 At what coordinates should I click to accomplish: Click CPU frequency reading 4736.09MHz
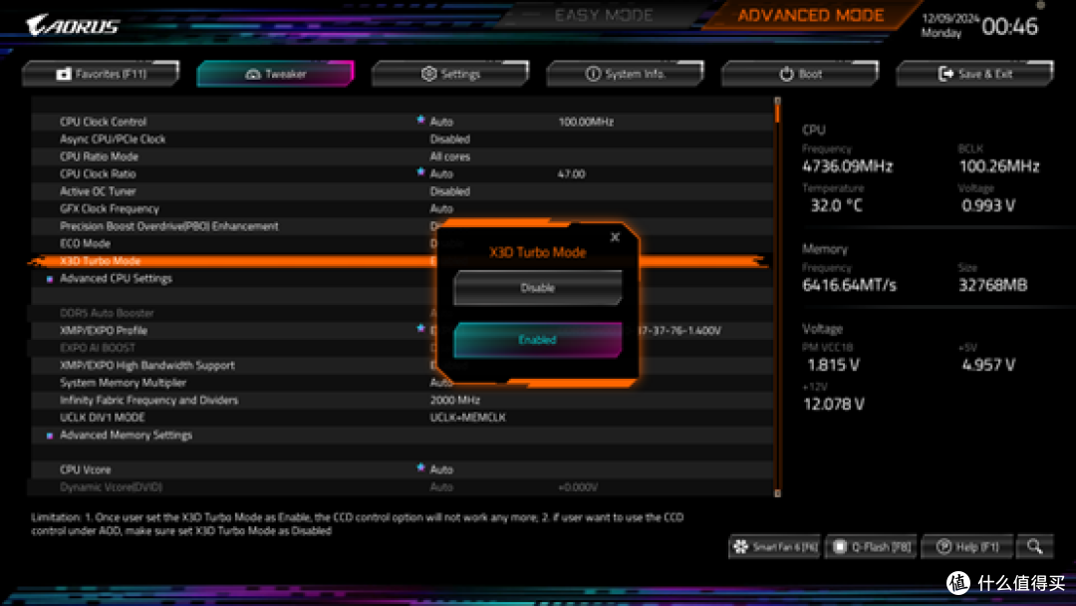click(848, 166)
